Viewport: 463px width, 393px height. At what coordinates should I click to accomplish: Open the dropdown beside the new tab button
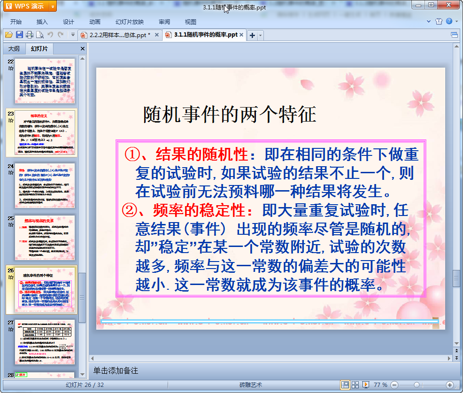(x=260, y=35)
